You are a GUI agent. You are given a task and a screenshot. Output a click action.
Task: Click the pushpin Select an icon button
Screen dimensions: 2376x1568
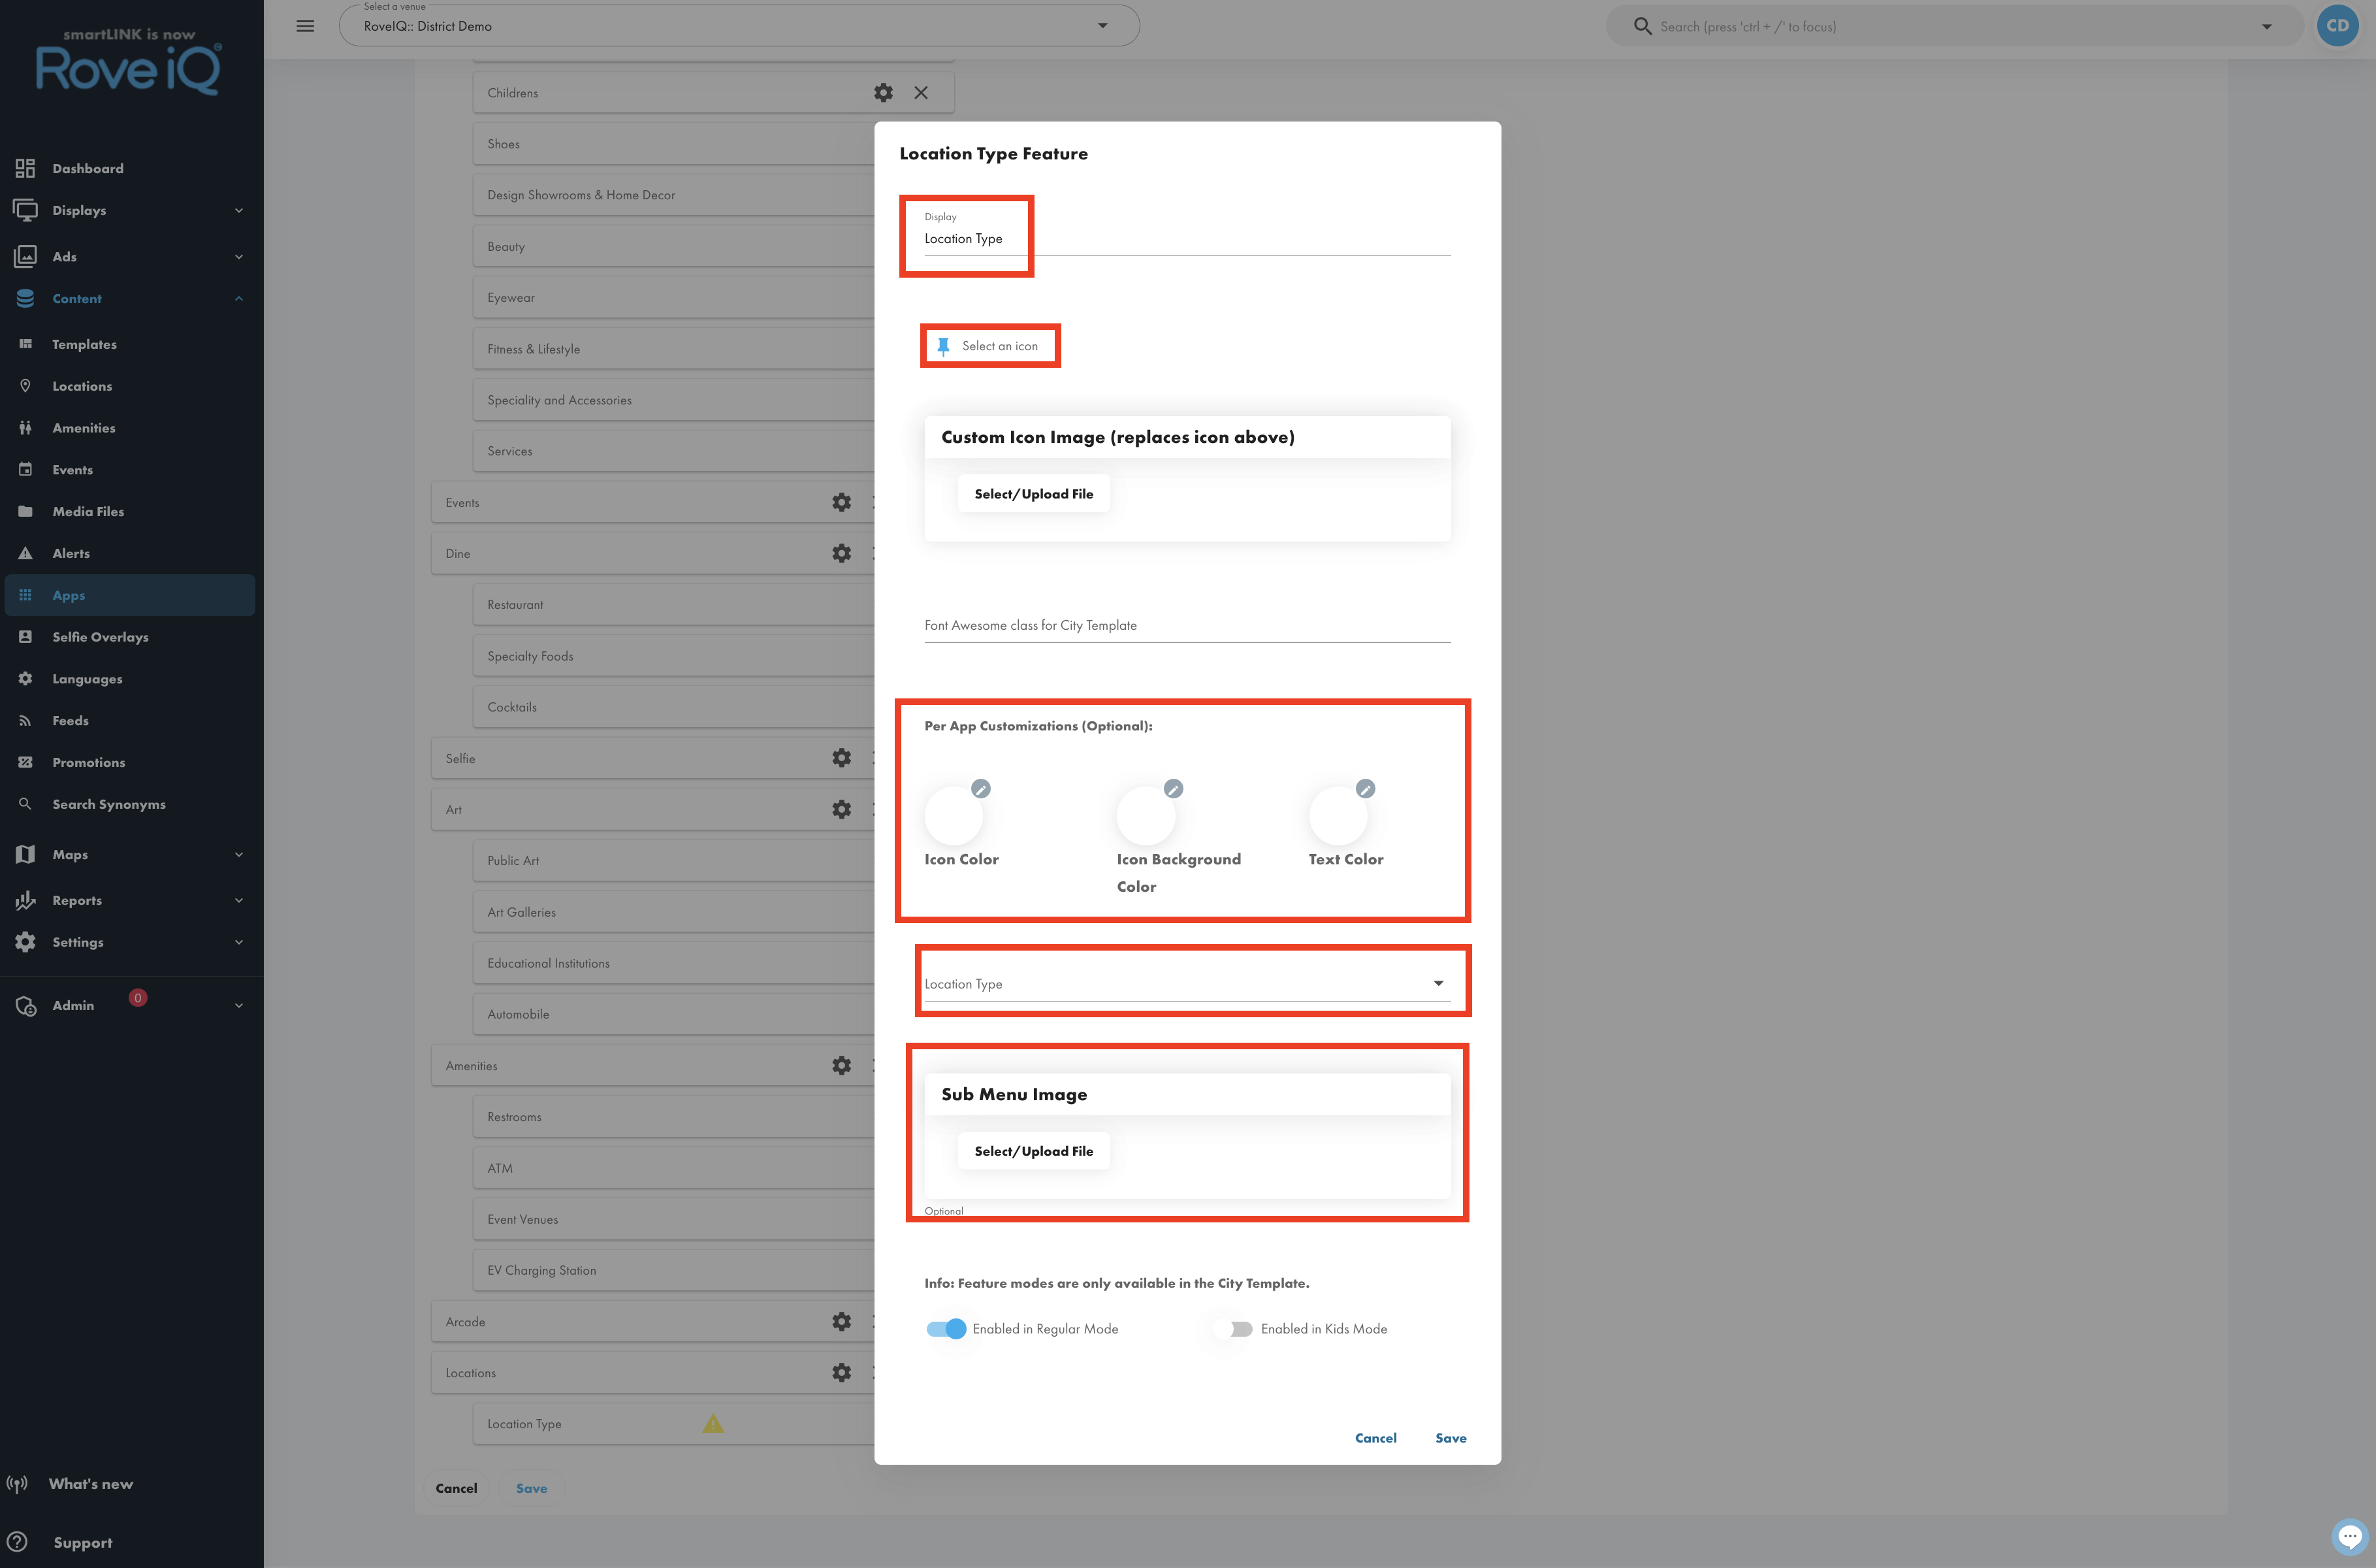pos(989,346)
